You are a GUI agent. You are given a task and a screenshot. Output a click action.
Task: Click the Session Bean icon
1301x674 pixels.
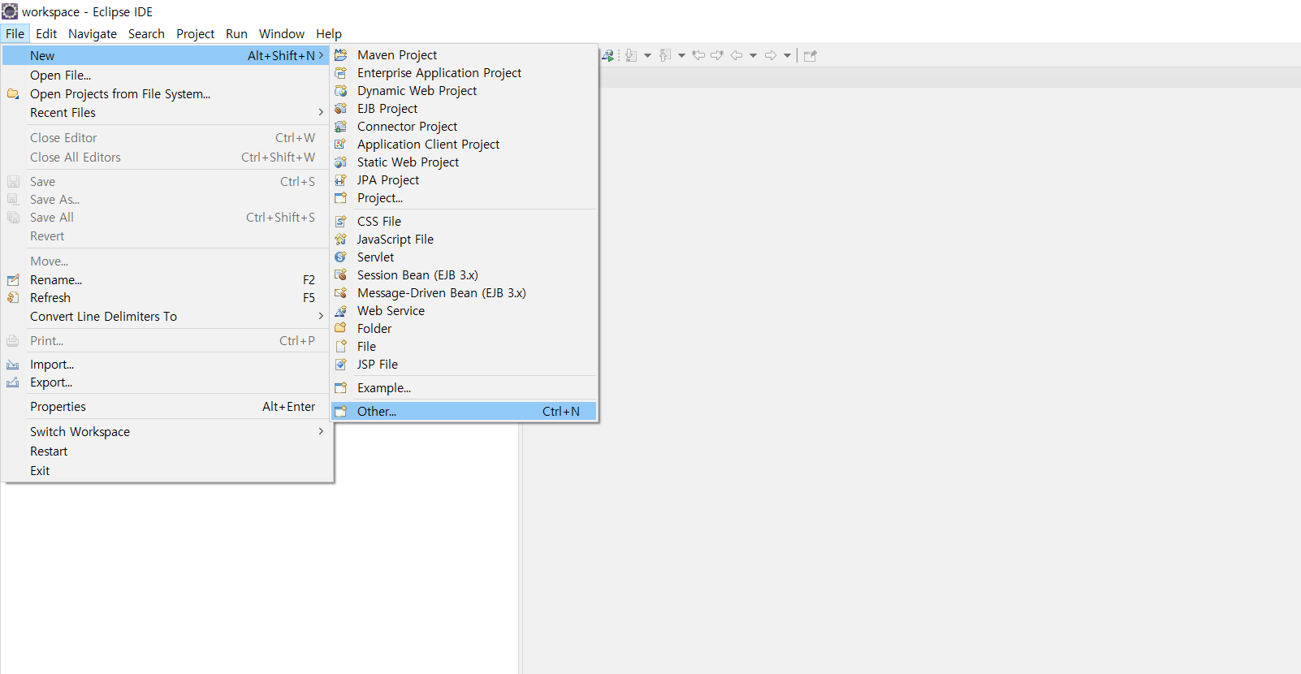pyautogui.click(x=341, y=274)
